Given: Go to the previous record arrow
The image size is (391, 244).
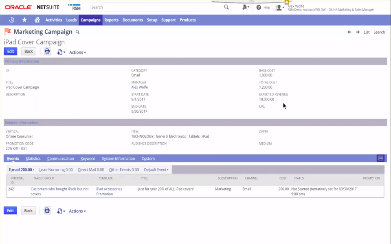Looking at the screenshot, I should pos(349,32).
